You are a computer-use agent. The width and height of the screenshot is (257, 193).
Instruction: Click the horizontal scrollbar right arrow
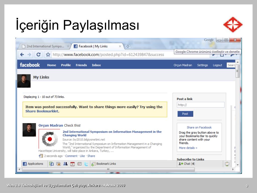233,169
